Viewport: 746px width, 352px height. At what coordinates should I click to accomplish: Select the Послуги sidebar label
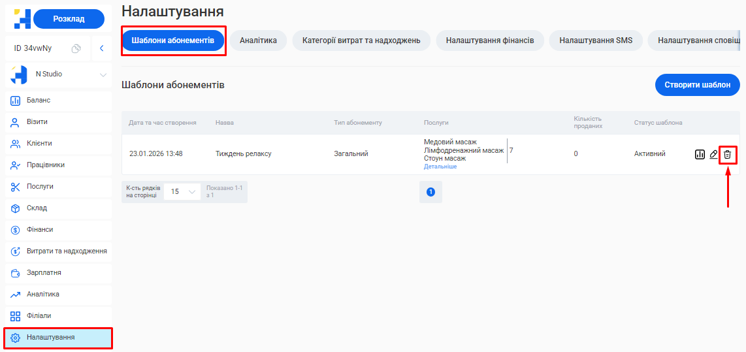(x=40, y=187)
